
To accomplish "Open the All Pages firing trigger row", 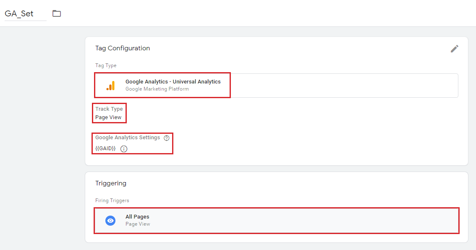I will [276, 221].
